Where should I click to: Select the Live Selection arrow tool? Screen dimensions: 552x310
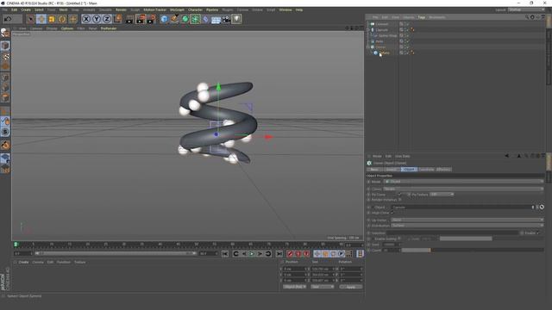(31, 19)
